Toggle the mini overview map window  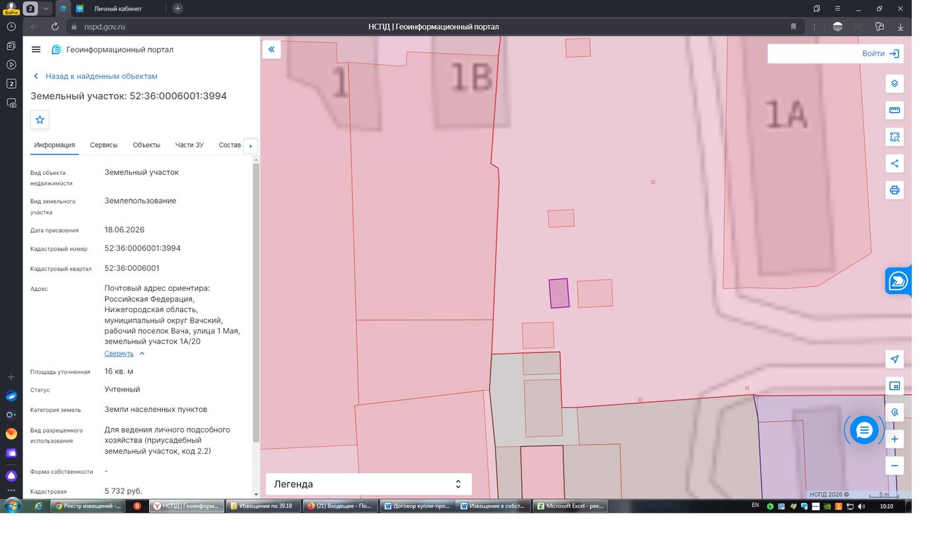(x=895, y=386)
